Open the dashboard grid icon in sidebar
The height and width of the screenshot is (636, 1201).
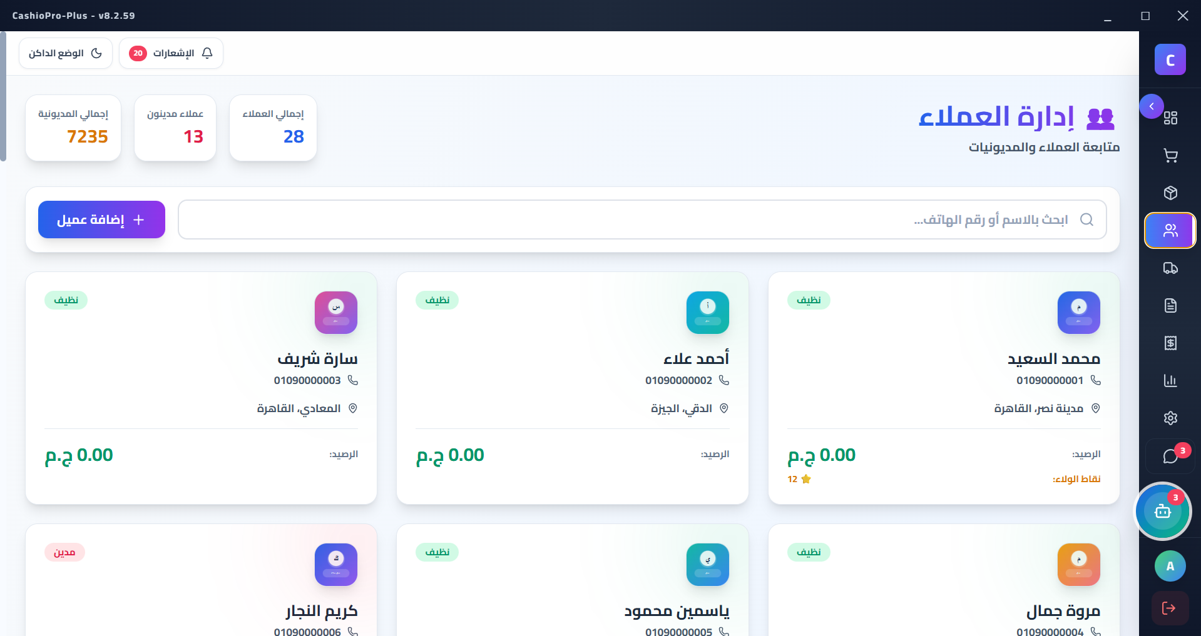click(1170, 118)
